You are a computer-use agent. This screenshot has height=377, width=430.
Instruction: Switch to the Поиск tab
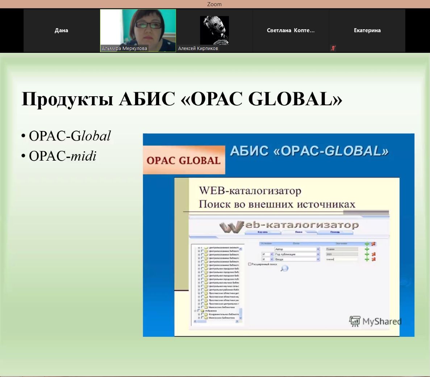coord(299,232)
